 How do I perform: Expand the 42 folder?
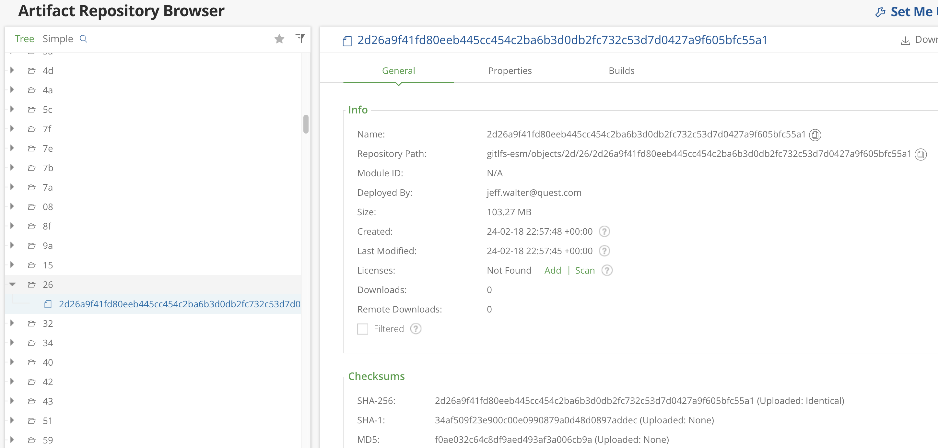(x=12, y=382)
